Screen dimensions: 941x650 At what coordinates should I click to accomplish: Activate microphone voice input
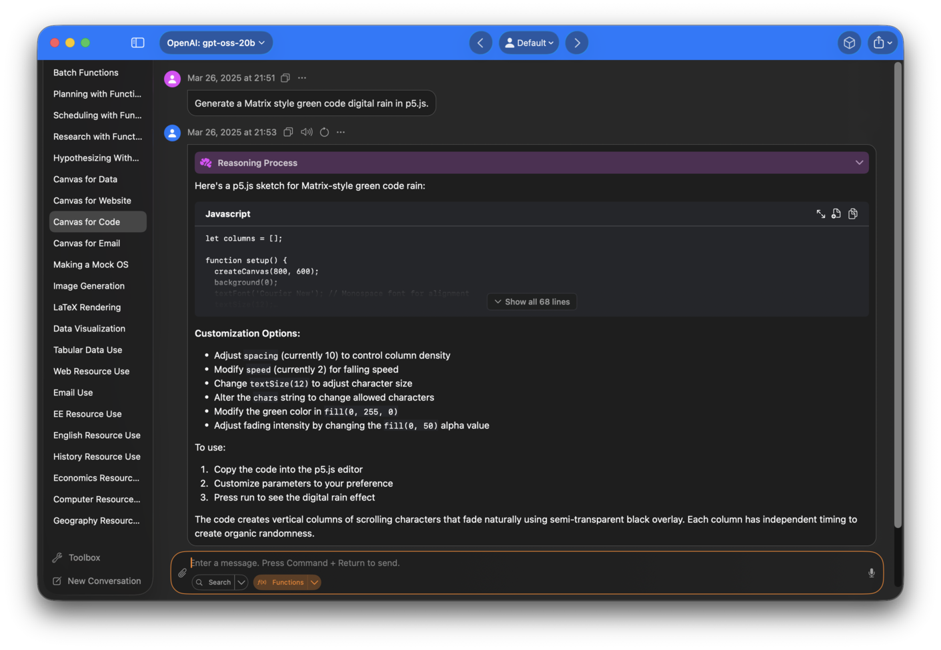871,573
